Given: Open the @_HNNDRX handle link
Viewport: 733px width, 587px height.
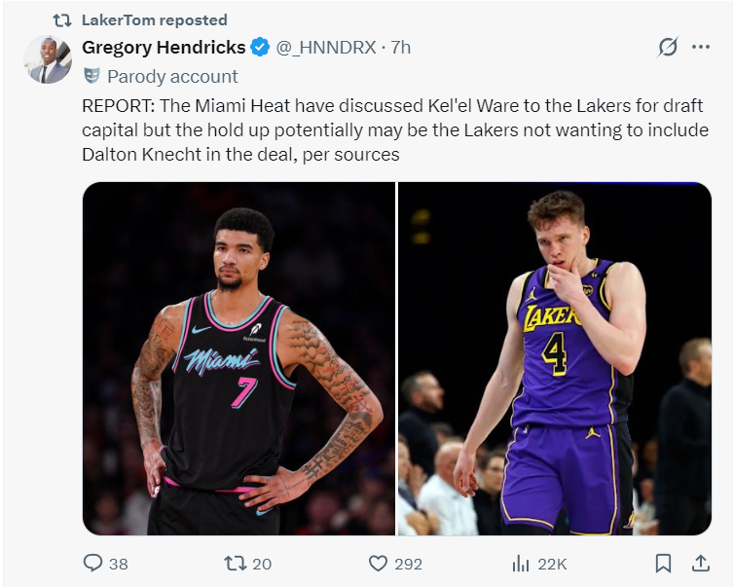Looking at the screenshot, I should pyautogui.click(x=326, y=47).
